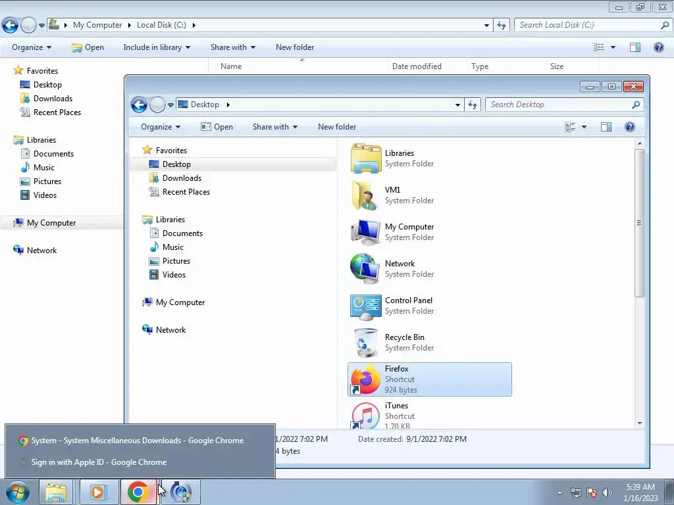Refresh the Desktop window address bar
Screen dimensions: 674x505
[x=473, y=105]
